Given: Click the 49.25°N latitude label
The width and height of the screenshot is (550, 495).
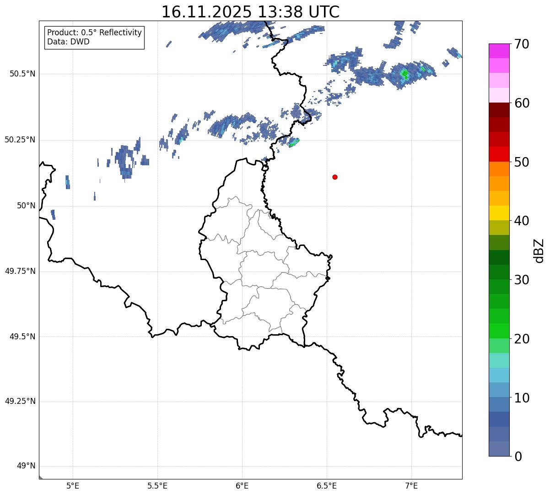Looking at the screenshot, I should coord(20,402).
